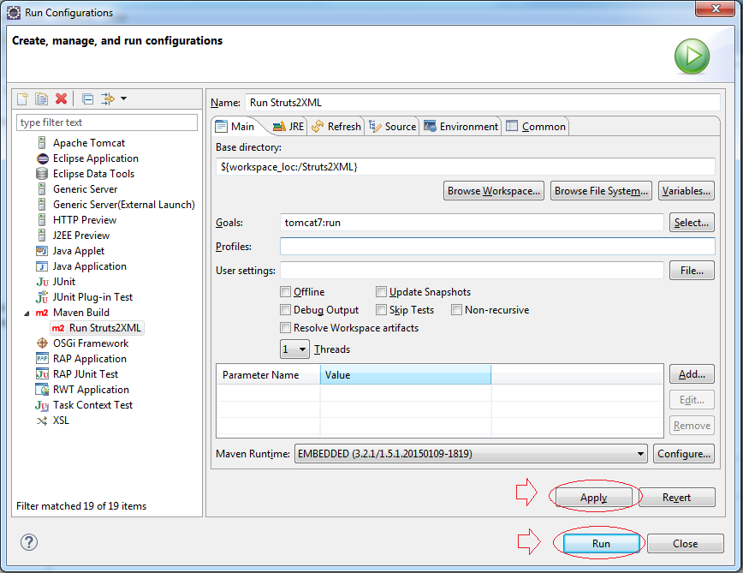Open the Threads count dropdown
This screenshot has width=743, height=573.
pyautogui.click(x=294, y=349)
